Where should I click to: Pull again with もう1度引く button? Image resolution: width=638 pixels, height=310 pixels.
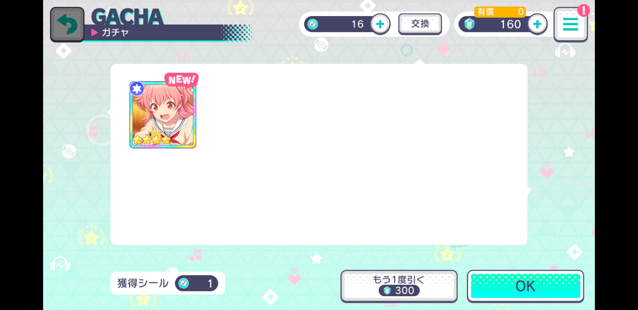pyautogui.click(x=399, y=286)
